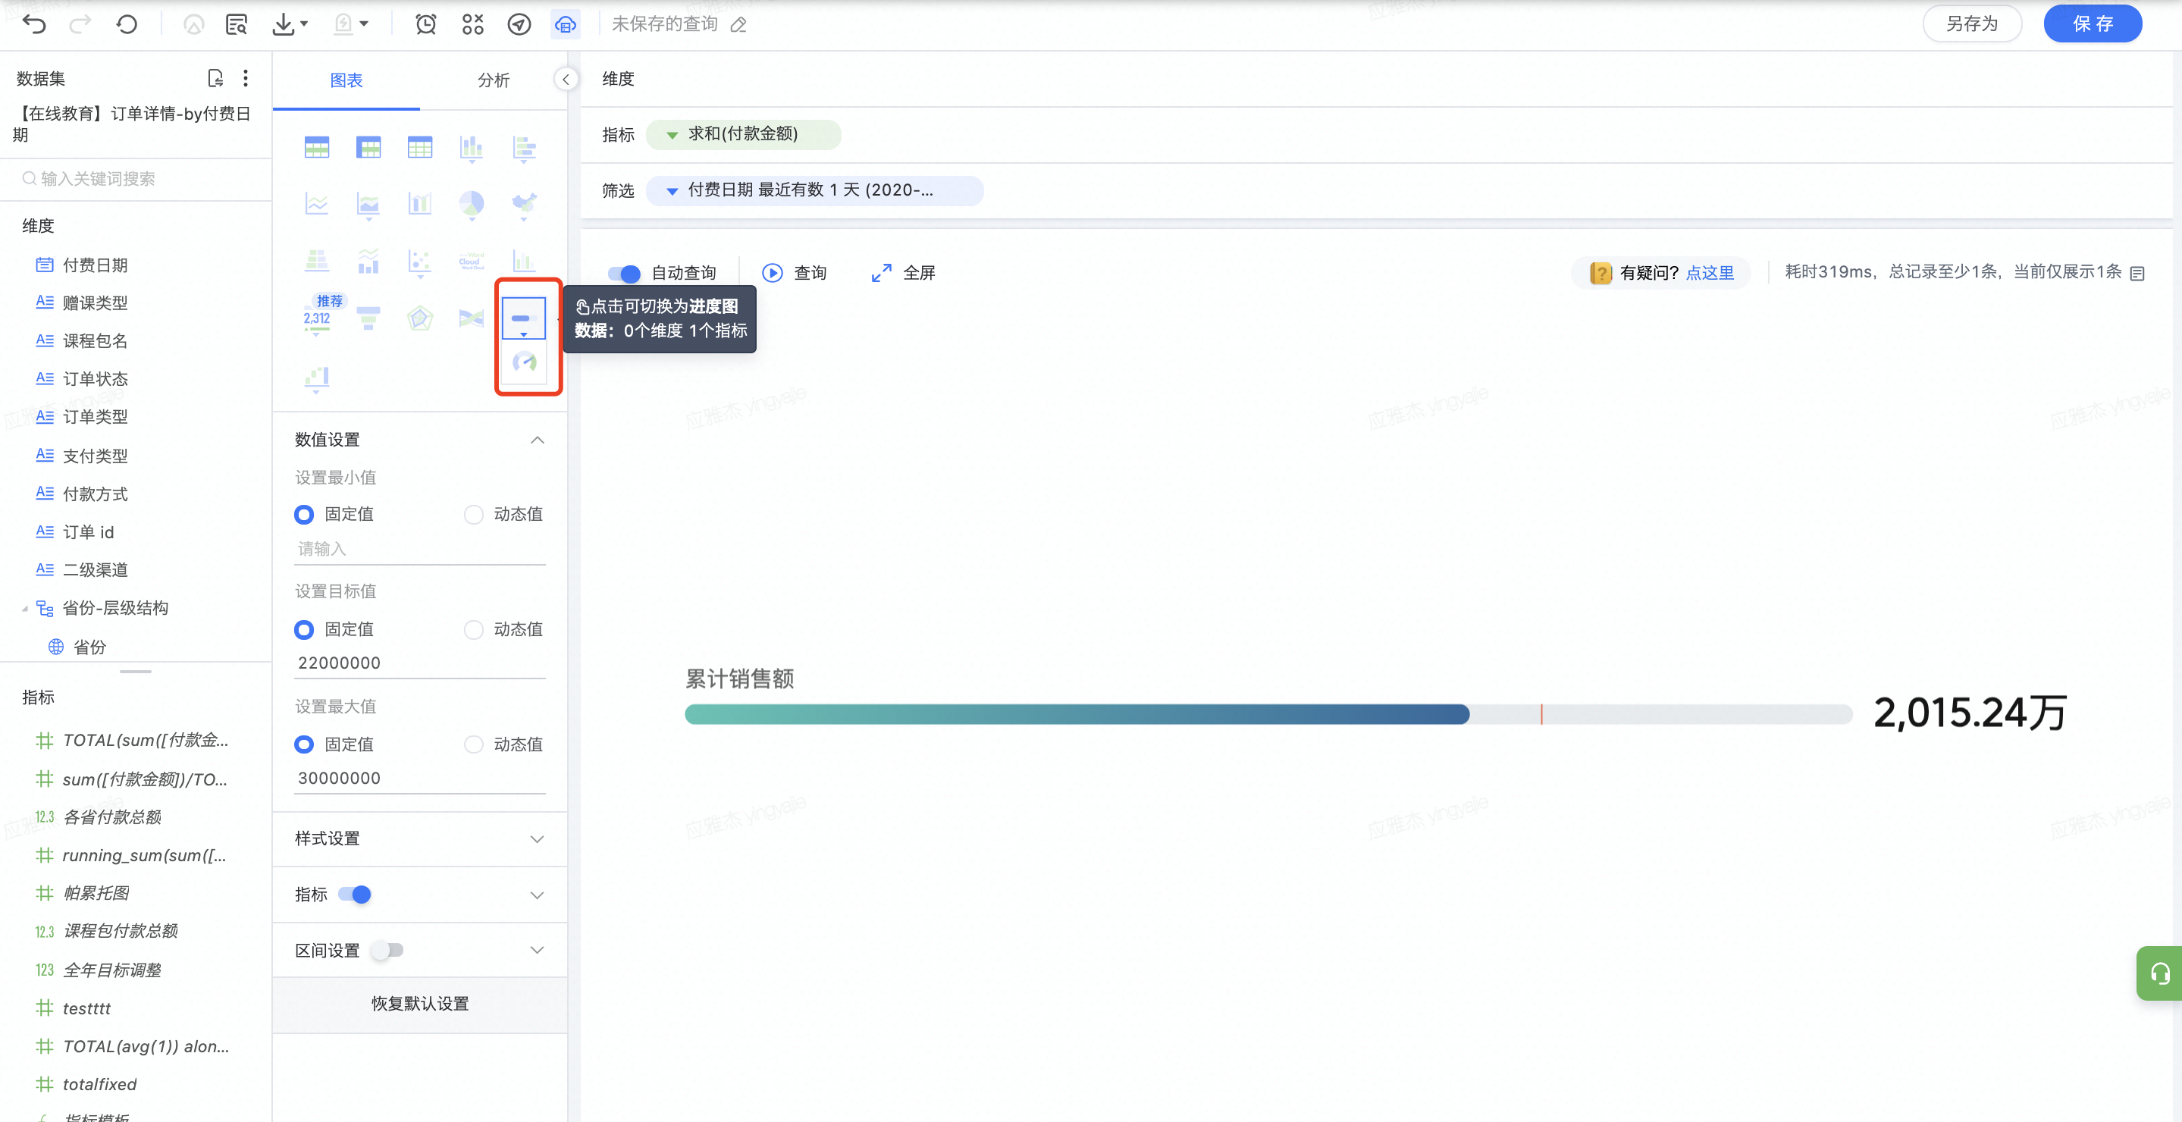Viewport: 2182px width, 1122px height.
Task: Select 动态值 radio under 设置最大值
Action: tap(474, 744)
